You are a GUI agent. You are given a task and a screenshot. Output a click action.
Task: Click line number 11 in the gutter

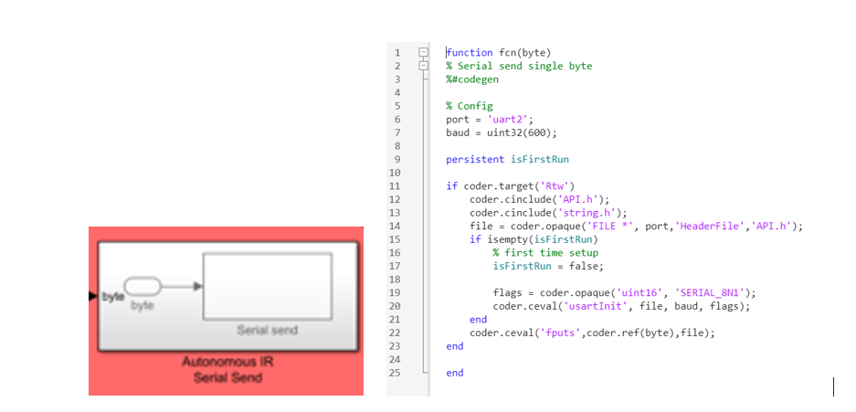(x=396, y=185)
